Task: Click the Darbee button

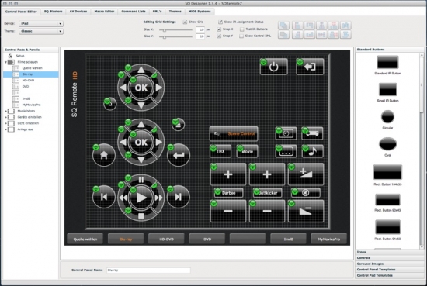Action: [228, 193]
